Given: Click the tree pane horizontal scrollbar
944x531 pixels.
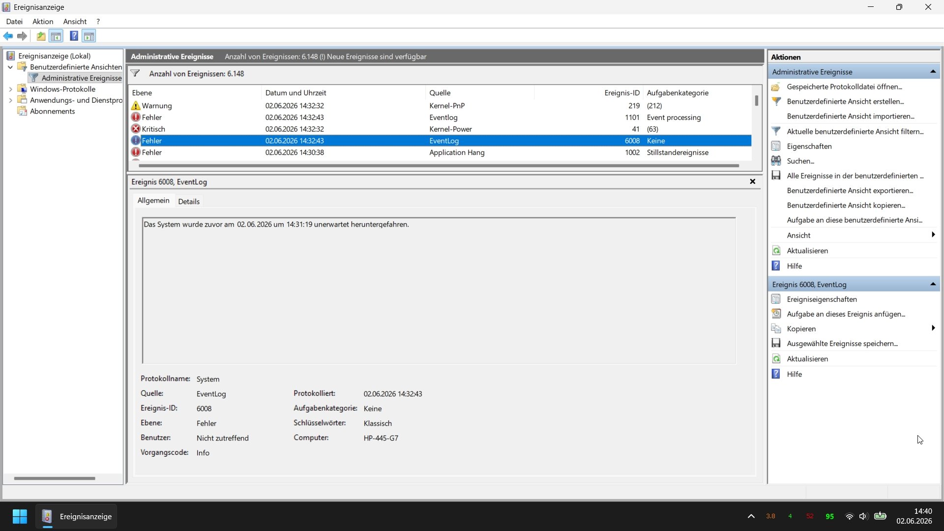Looking at the screenshot, I should click(54, 478).
